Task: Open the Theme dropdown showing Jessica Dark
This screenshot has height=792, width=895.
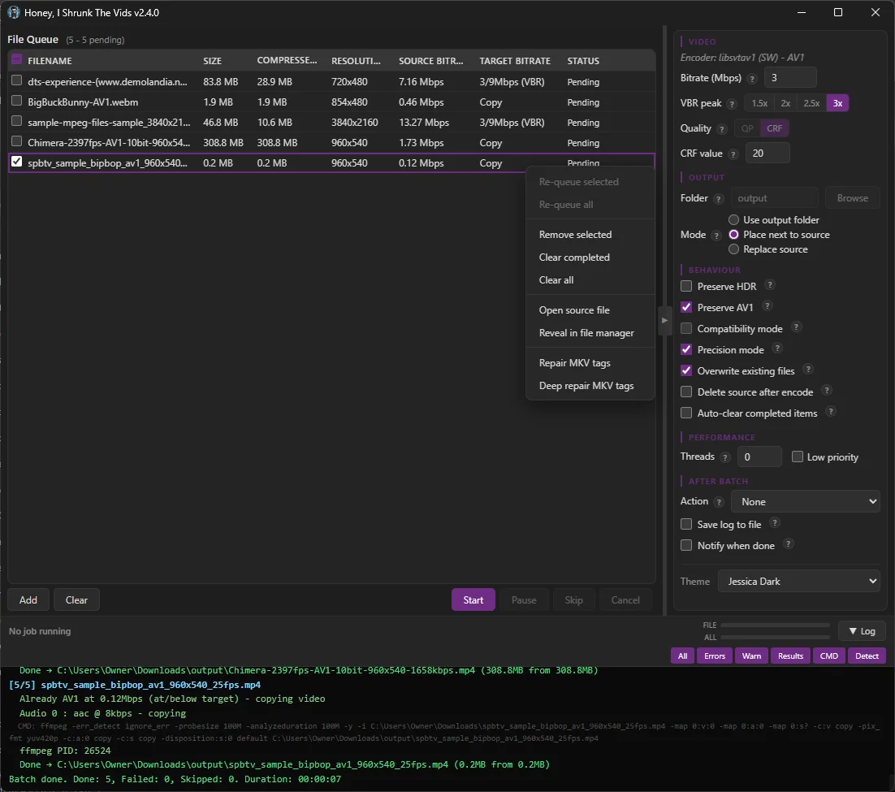Action: (x=798, y=582)
